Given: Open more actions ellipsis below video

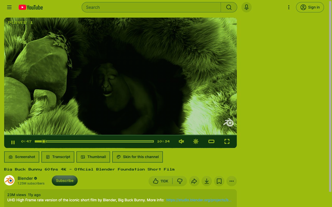Looking at the screenshot, I should pos(232,181).
